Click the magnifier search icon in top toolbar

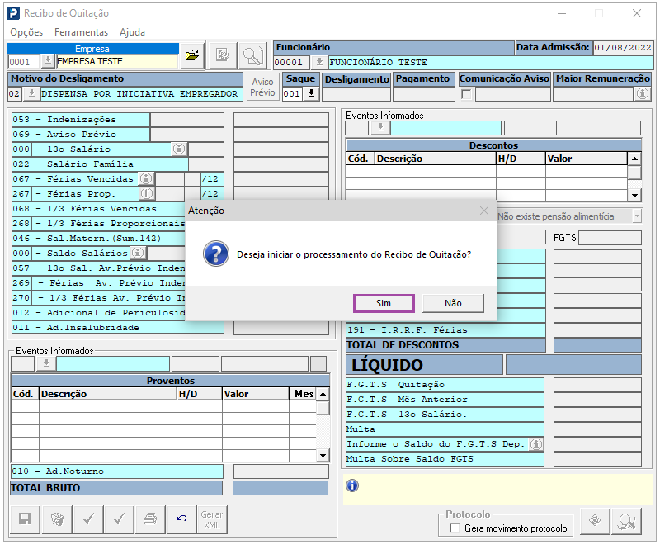(253, 55)
